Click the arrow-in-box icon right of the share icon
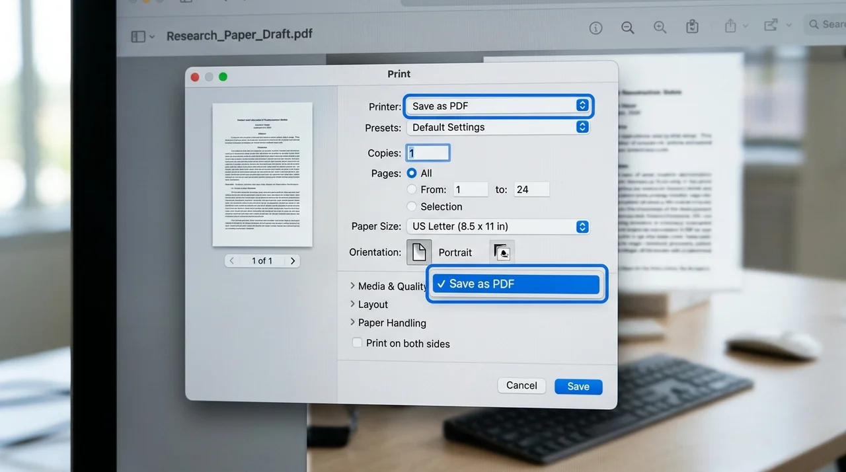Image resolution: width=846 pixels, height=472 pixels. tap(771, 25)
